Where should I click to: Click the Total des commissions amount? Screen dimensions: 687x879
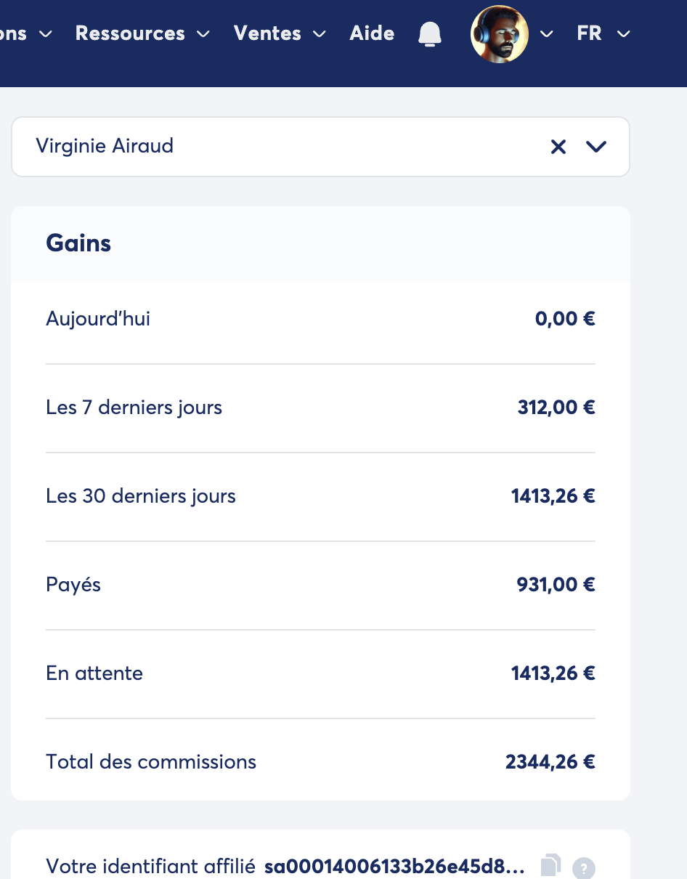click(x=550, y=762)
